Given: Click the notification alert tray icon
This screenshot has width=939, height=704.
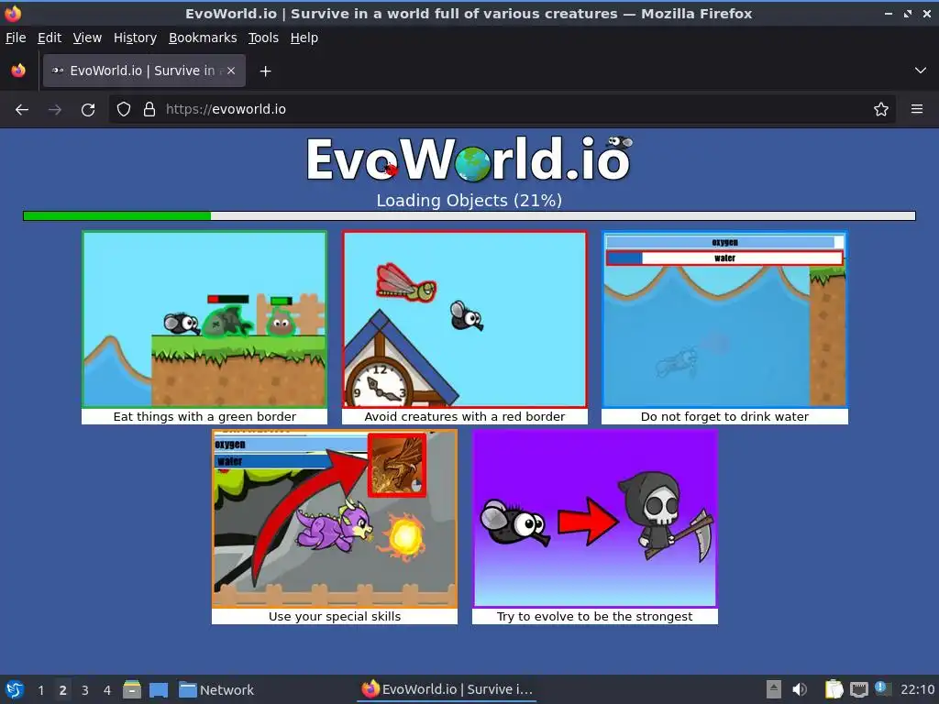Looking at the screenshot, I should coord(881,688).
